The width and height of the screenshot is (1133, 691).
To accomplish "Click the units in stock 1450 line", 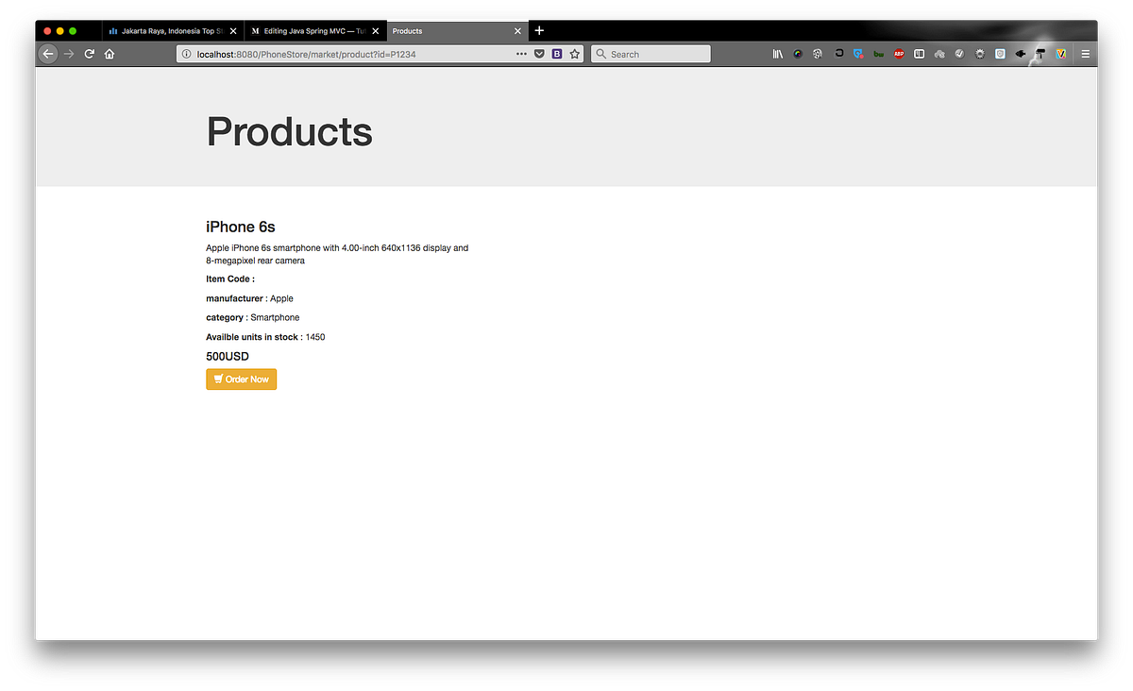I will tap(265, 337).
